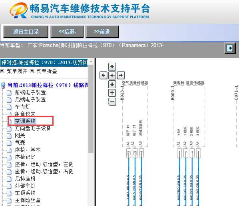Click the 空气质量传感器 component label
Screen dimensions: 239x206
pos(135,83)
